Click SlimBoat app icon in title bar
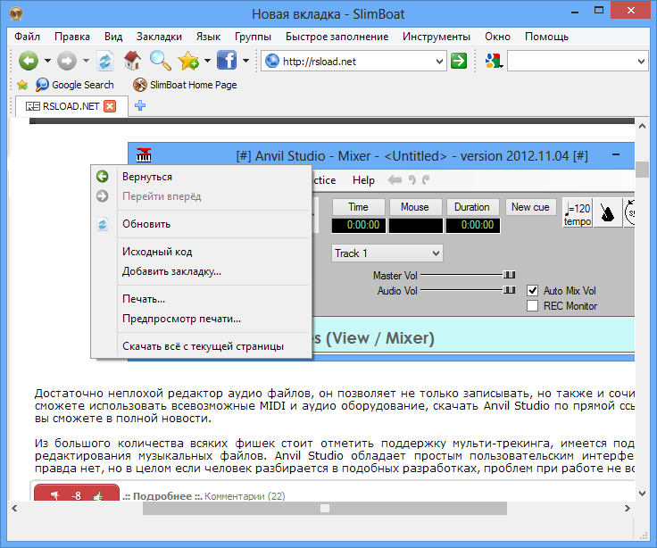 tap(16, 13)
